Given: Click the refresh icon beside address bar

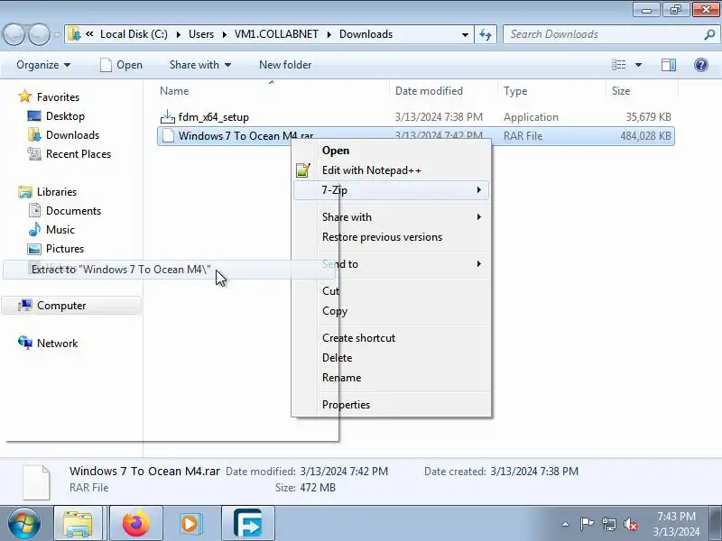Looking at the screenshot, I should (486, 34).
